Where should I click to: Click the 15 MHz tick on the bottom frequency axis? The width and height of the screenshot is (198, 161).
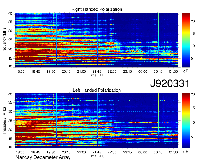point(10,139)
